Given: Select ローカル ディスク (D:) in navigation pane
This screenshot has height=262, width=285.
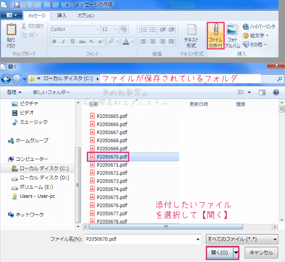Looking at the screenshot, I should [x=40, y=178].
